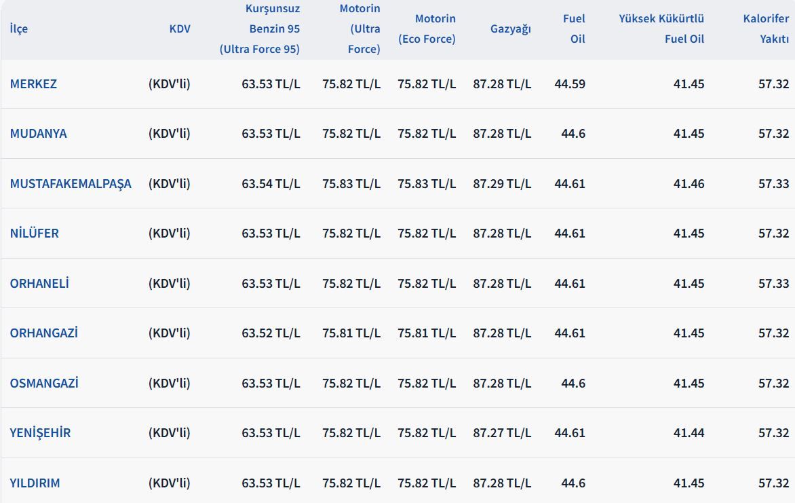The width and height of the screenshot is (795, 503).
Task: Click the İlçe column header
Action: (x=19, y=29)
